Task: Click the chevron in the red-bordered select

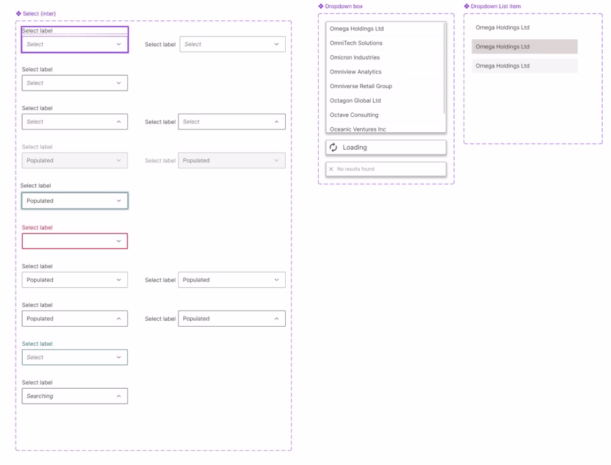Action: [118, 241]
